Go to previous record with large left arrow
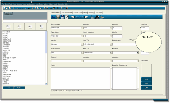Image resolution: width=170 pixels, height=103 pixels. point(77,17)
